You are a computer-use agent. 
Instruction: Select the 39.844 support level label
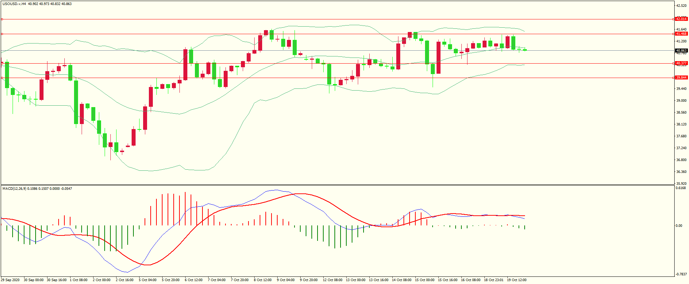point(681,78)
